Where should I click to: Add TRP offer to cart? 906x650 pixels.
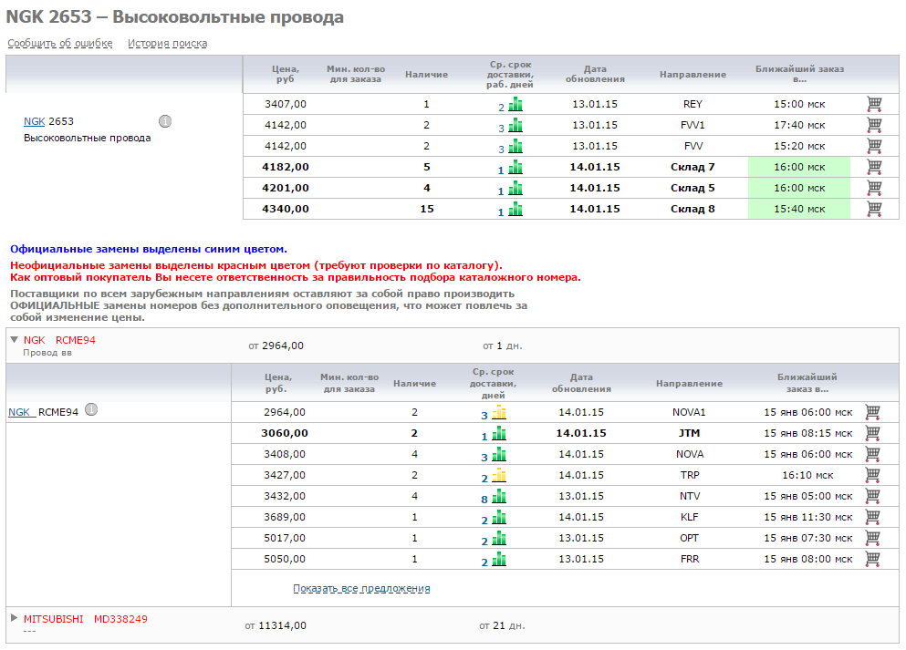[872, 475]
